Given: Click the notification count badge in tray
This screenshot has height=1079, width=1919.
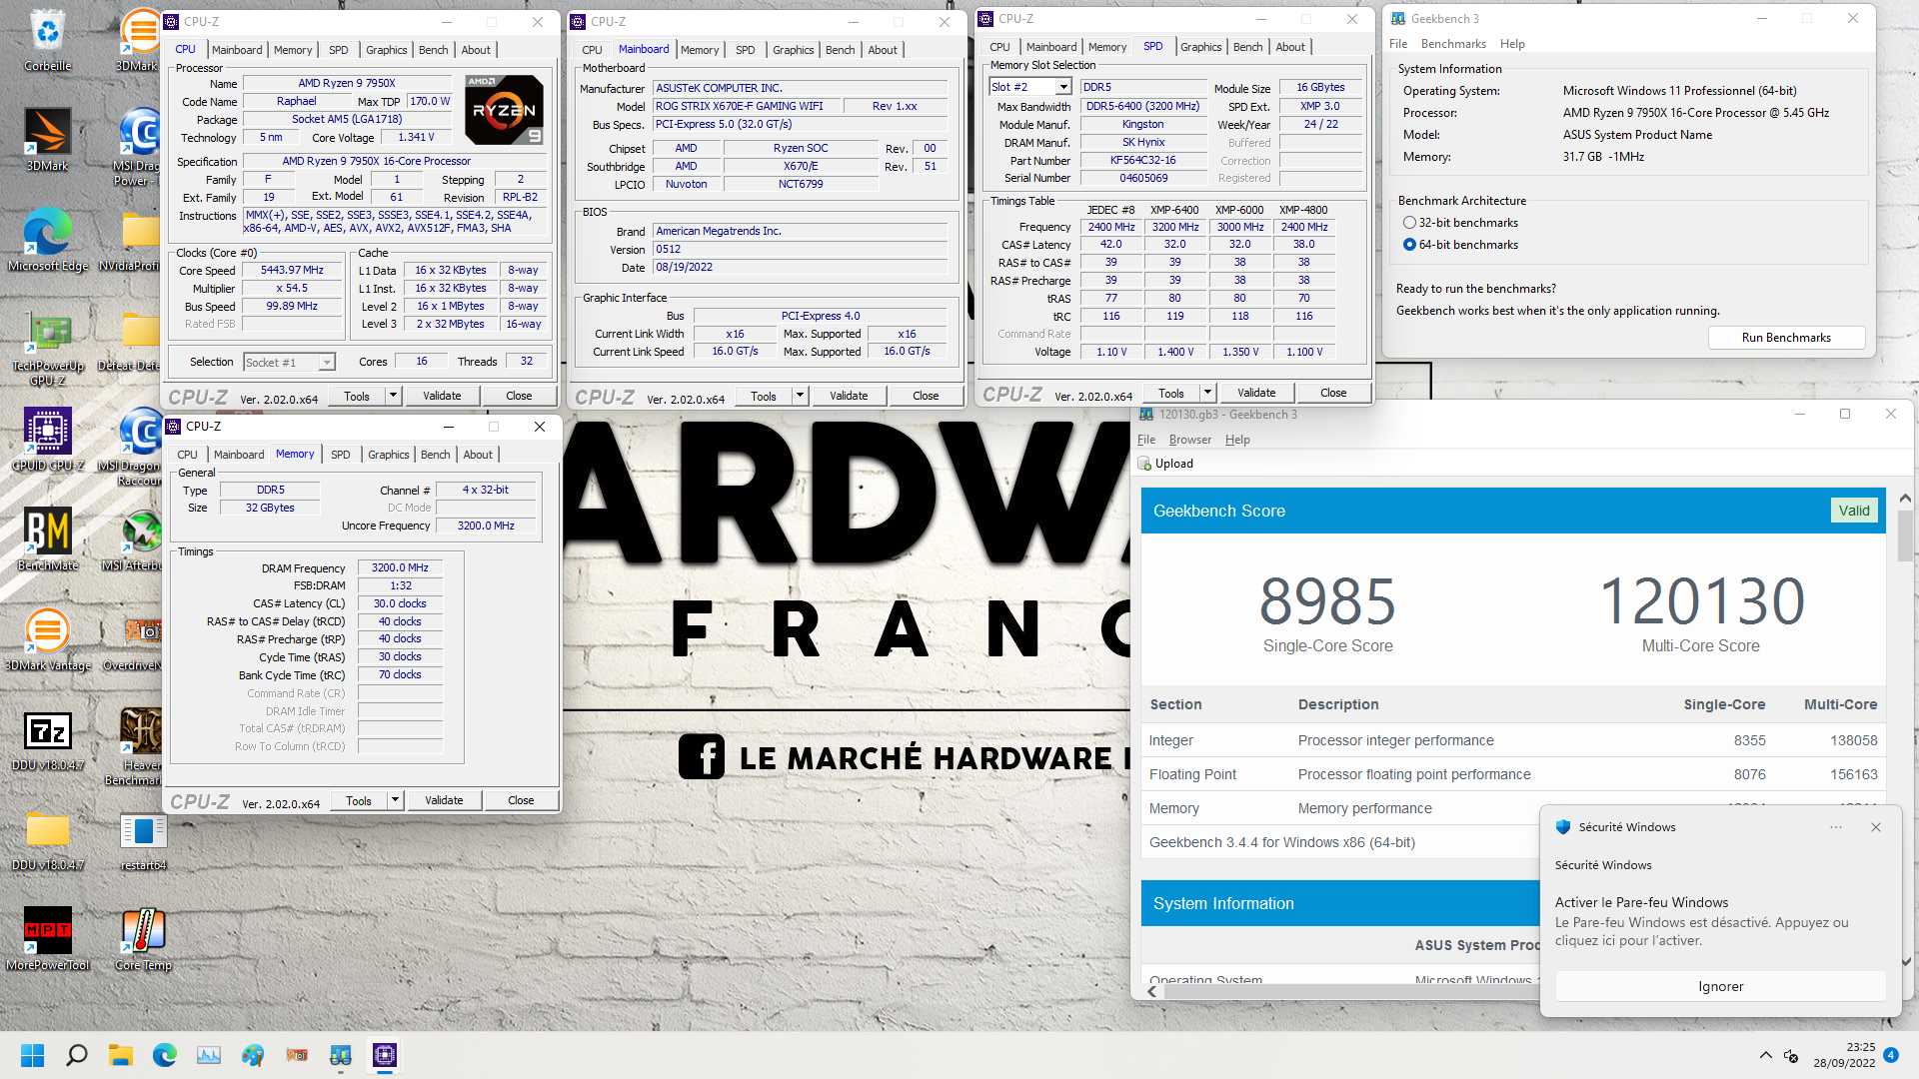Looking at the screenshot, I should (1891, 1055).
